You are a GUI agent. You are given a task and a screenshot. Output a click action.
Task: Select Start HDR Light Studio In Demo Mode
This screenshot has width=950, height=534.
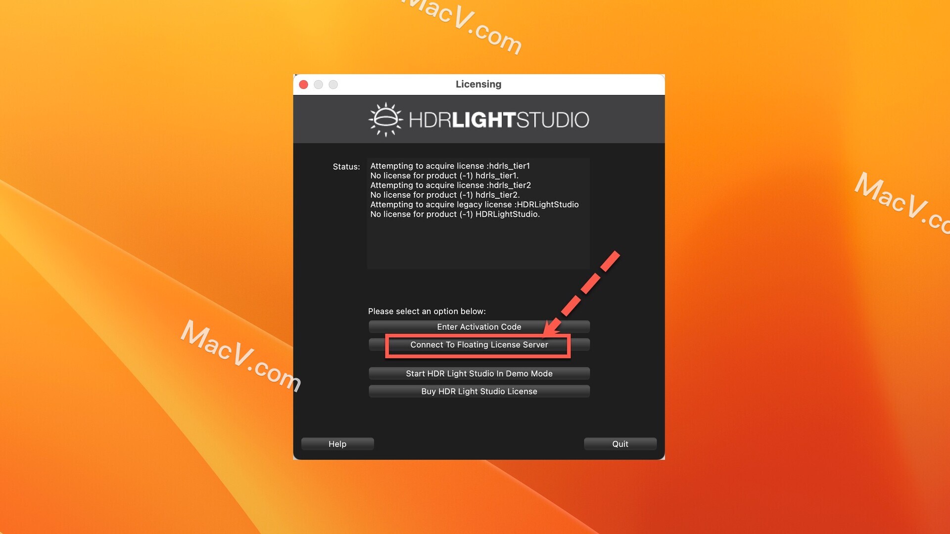[479, 373]
